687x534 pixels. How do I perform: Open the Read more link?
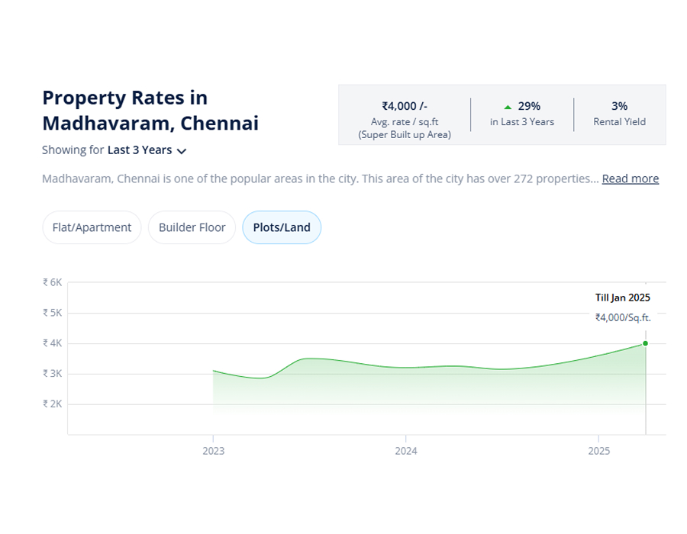(x=630, y=179)
